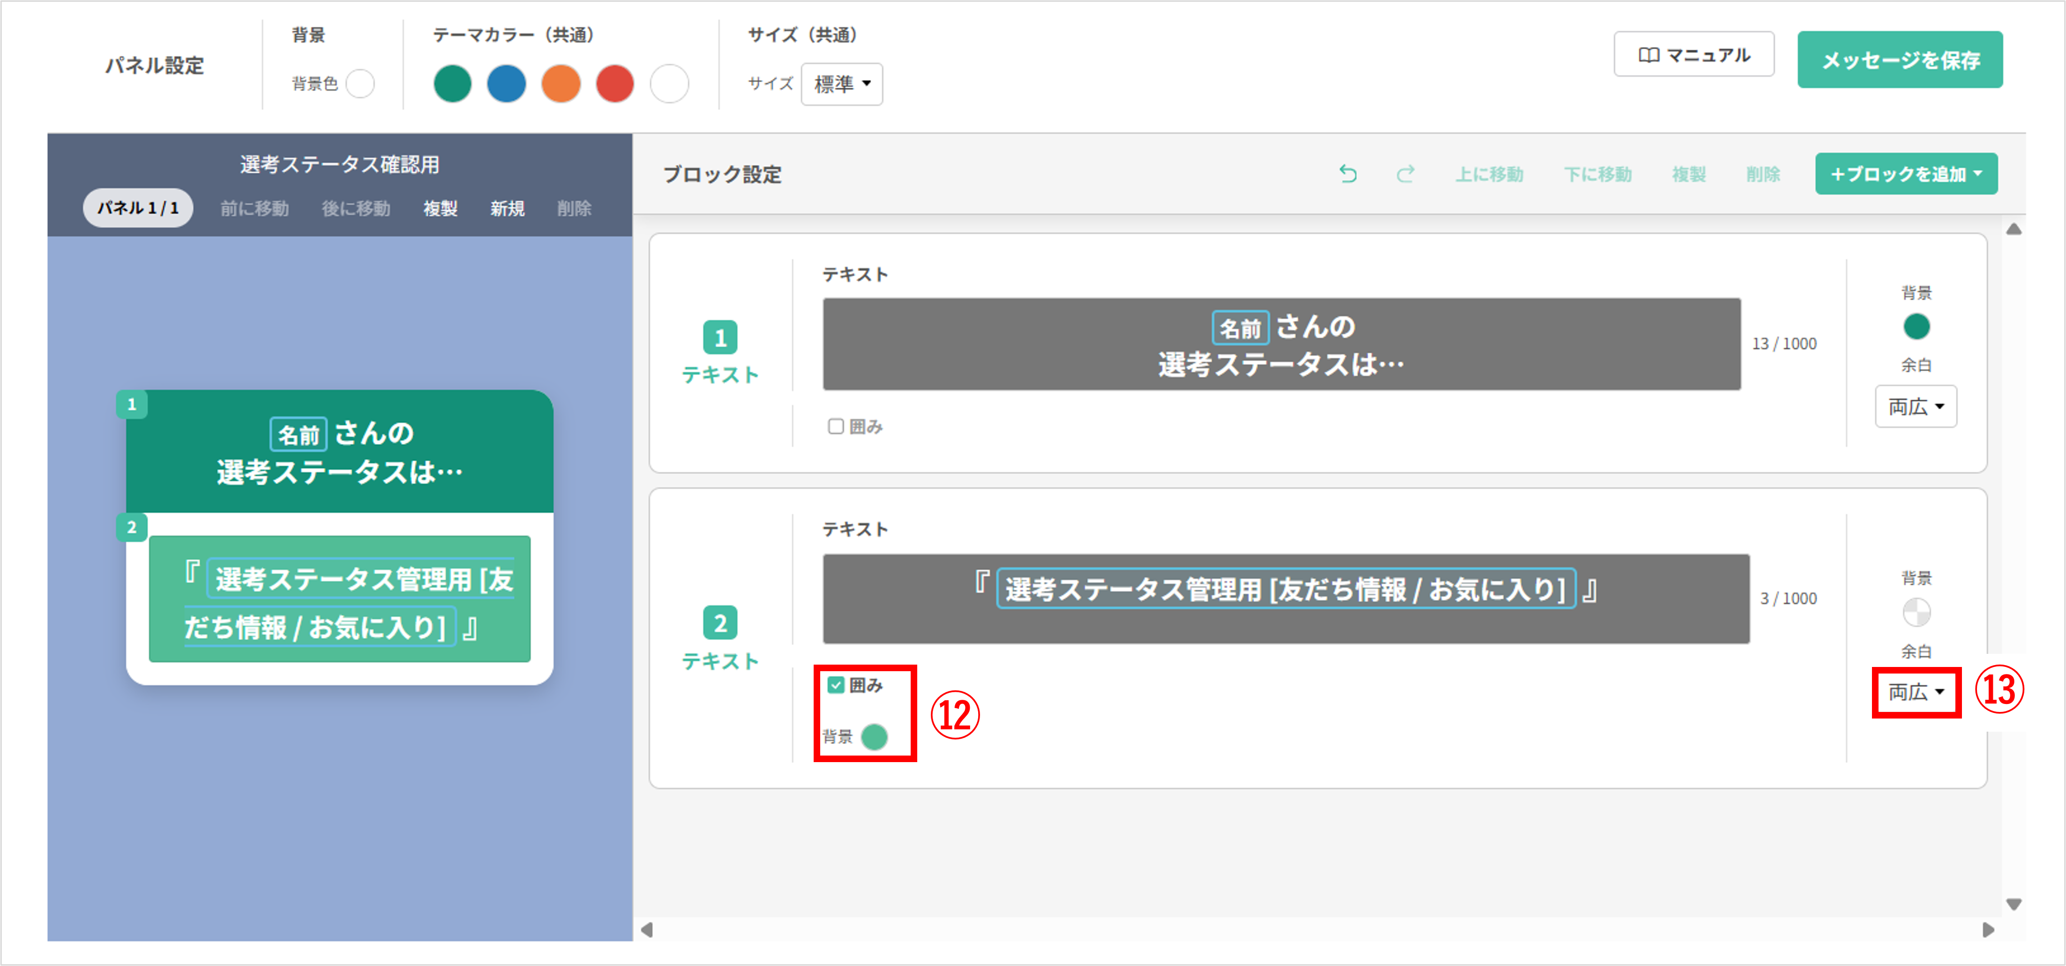Disable the 囲み checkbox on block 2
The height and width of the screenshot is (966, 2066).
coord(837,685)
